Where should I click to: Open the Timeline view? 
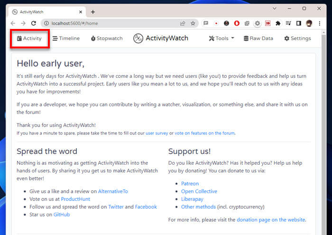click(66, 38)
